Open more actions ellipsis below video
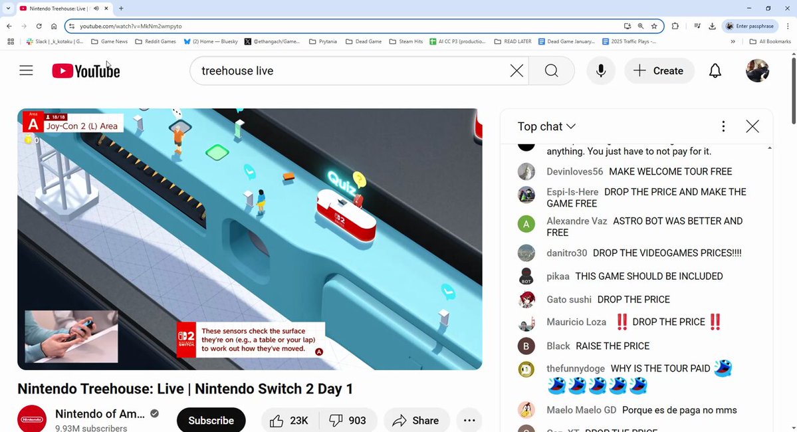This screenshot has height=432, width=797. [469, 420]
